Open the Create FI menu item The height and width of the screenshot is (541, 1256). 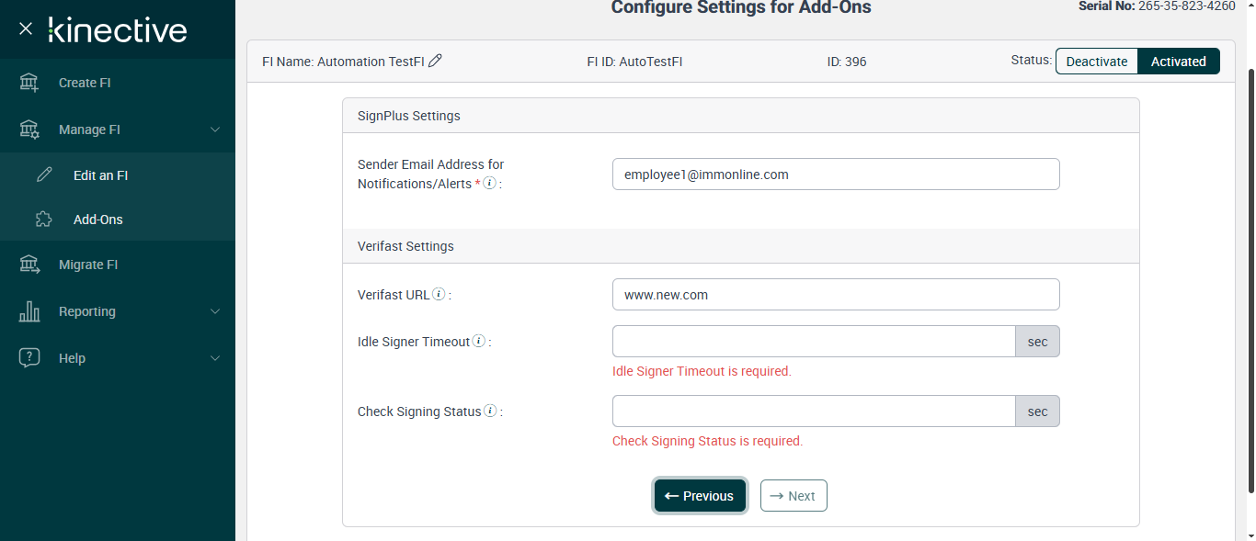[x=85, y=83]
